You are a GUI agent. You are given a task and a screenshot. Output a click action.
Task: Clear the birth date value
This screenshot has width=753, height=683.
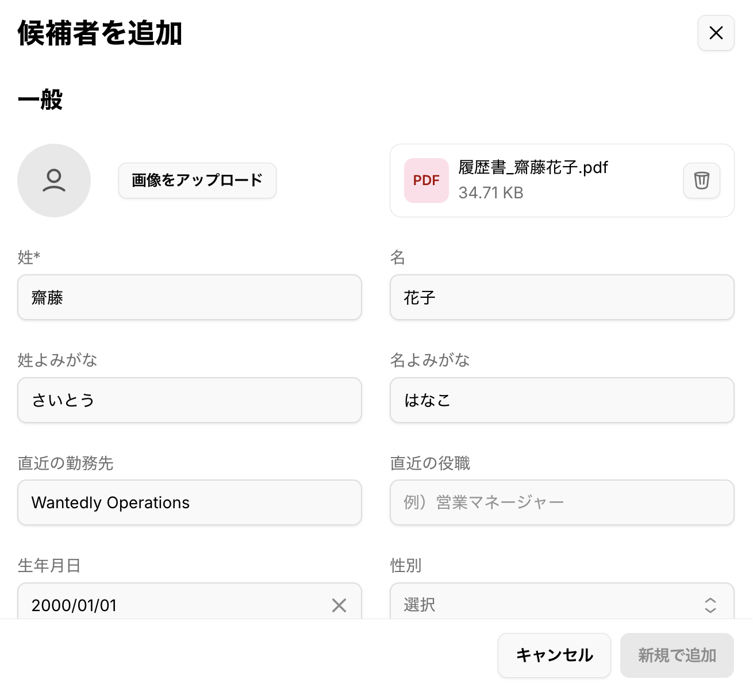point(339,605)
